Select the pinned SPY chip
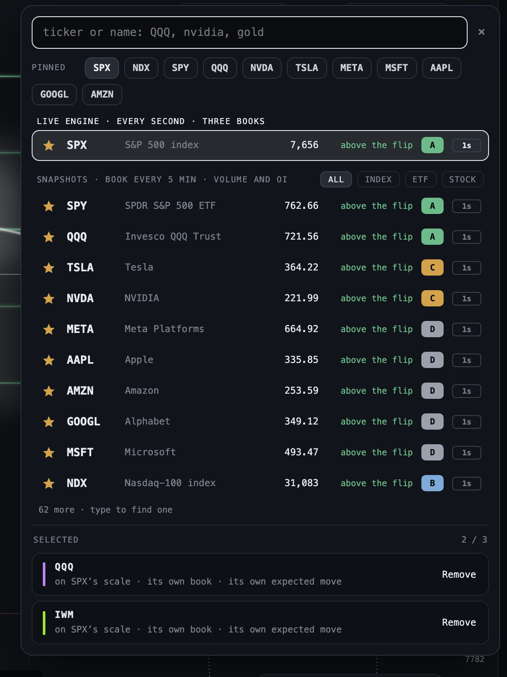Viewport: 507px width, 677px height. pos(181,68)
